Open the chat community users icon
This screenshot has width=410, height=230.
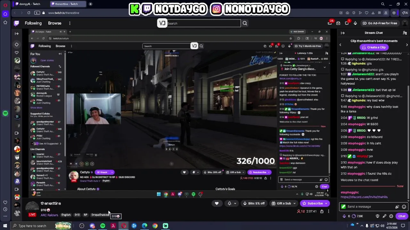pyautogui.click(x=405, y=33)
